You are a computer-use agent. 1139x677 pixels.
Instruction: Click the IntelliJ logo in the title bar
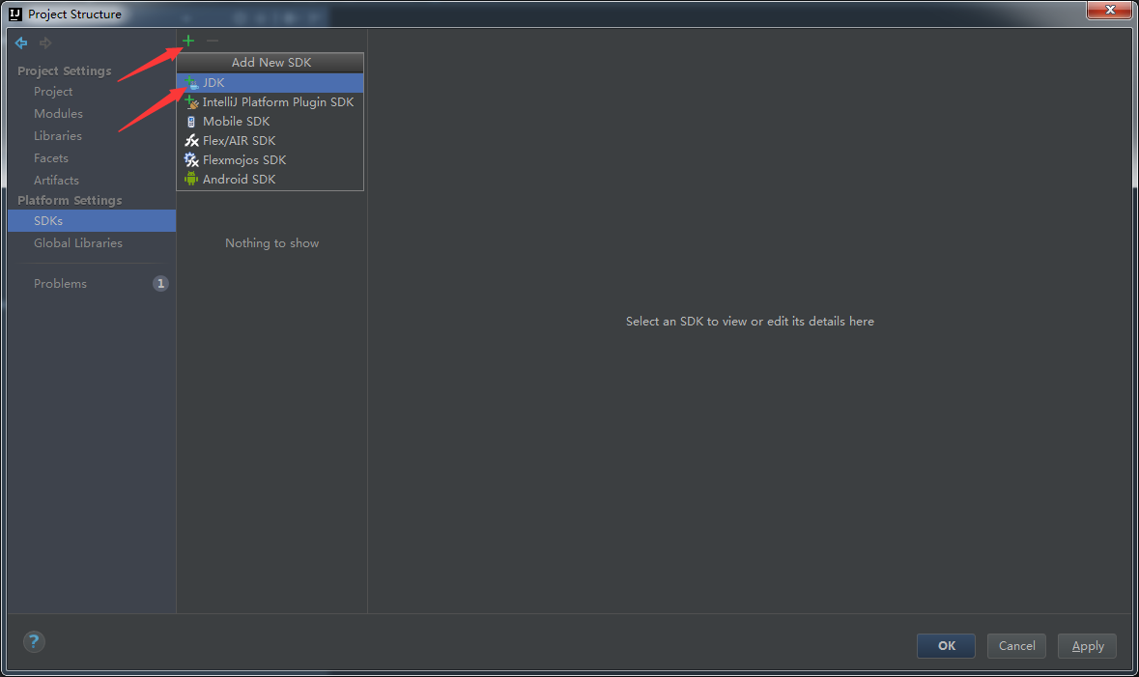tap(15, 14)
